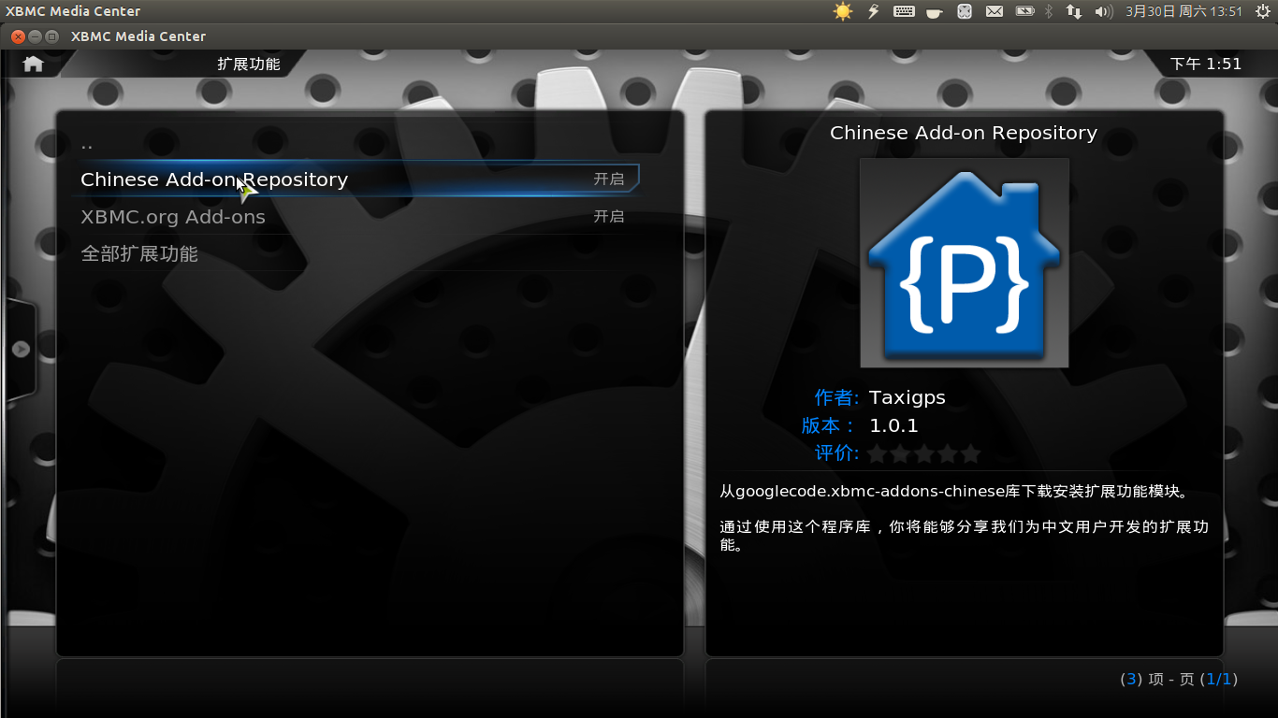Open the Bluetooth indicator menu
This screenshot has height=718, width=1278.
[x=1049, y=11]
